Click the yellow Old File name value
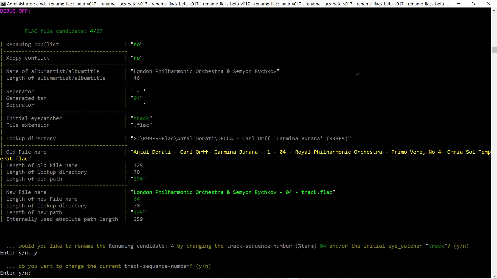Screen dimensions: 497x279 [x=311, y=152]
